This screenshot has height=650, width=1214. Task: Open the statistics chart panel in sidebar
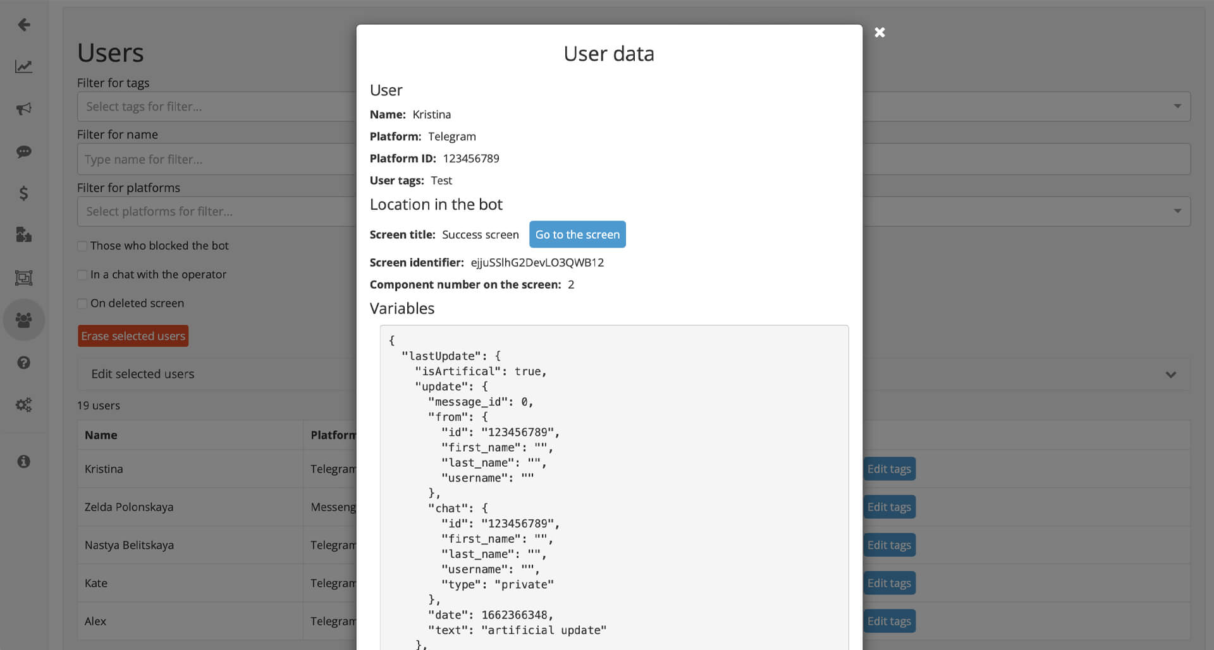click(23, 66)
